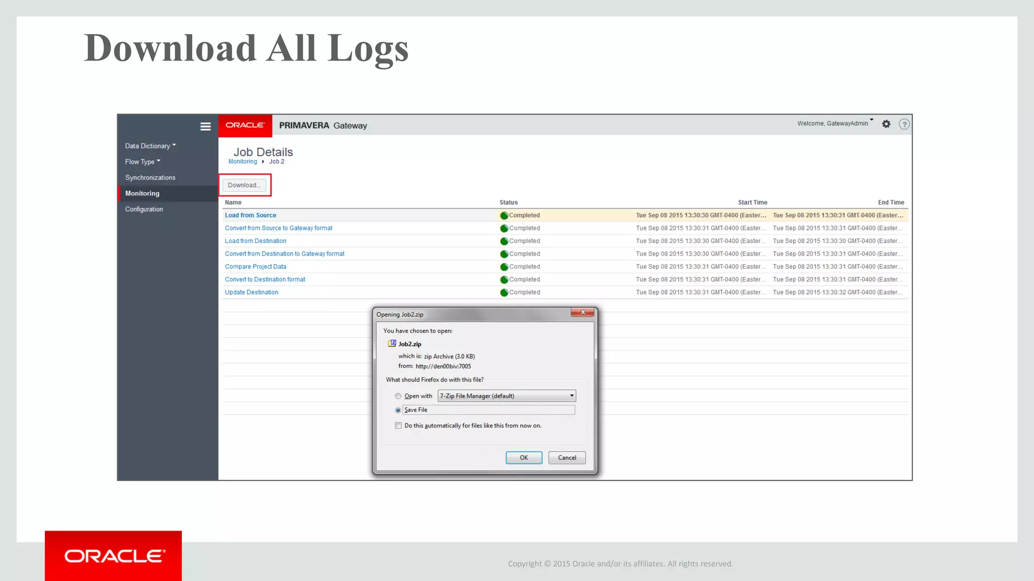Image resolution: width=1034 pixels, height=581 pixels.
Task: Click green status icon for Update Destination
Action: click(504, 293)
